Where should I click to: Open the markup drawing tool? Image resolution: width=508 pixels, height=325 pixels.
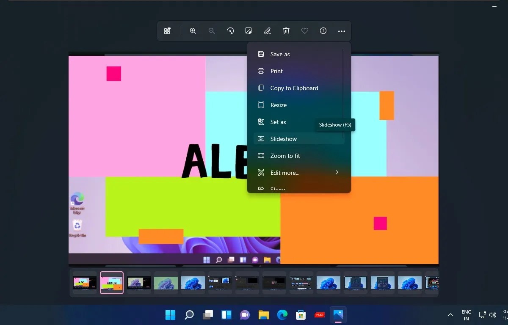[x=267, y=30]
